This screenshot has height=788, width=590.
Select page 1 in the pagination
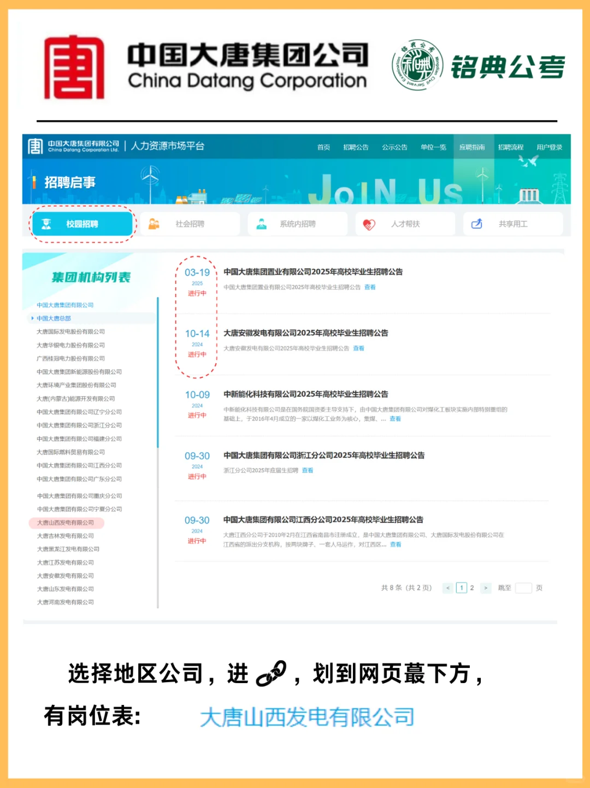pyautogui.click(x=462, y=588)
